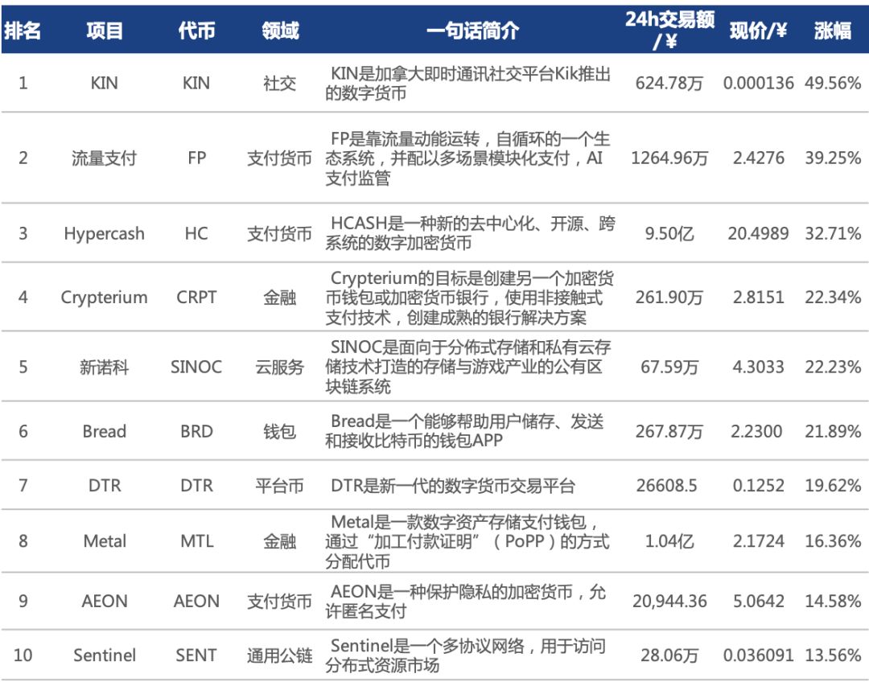869x682 pixels.
Task: Click the FP token cell
Action: [x=197, y=158]
